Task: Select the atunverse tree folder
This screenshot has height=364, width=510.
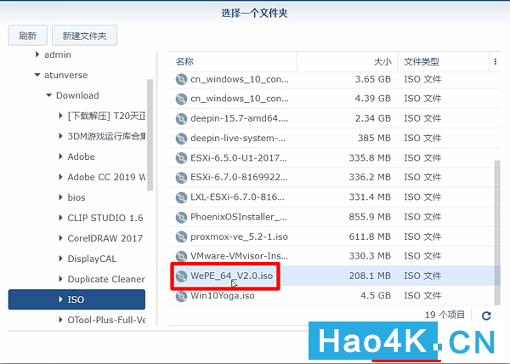Action: point(66,75)
